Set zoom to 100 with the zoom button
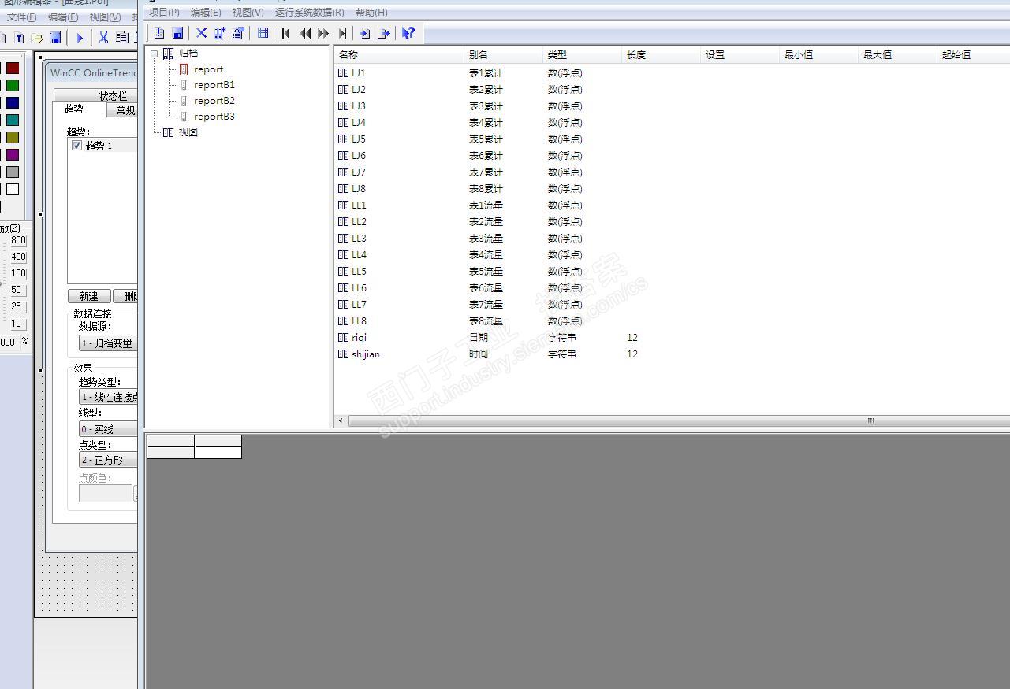 coord(18,273)
